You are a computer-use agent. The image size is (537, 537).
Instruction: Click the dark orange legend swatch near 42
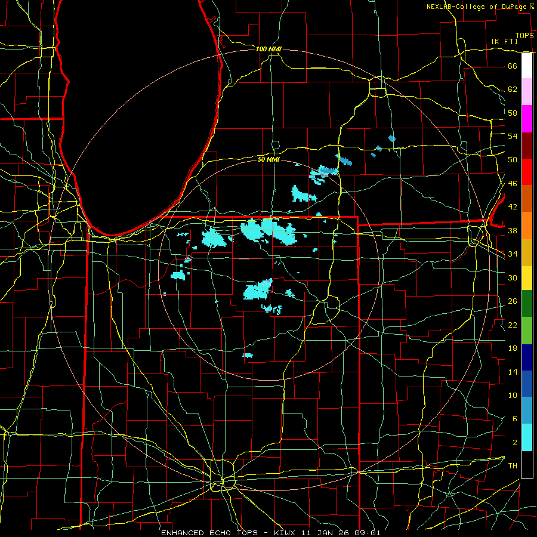[x=527, y=199]
